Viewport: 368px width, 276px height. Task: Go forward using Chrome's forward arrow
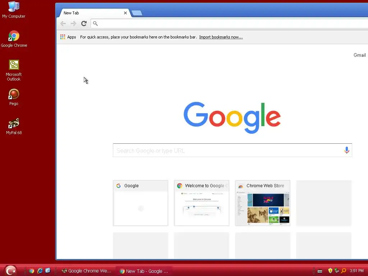73,23
